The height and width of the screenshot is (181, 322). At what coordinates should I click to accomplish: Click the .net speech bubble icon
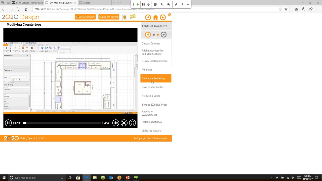pyautogui.click(x=133, y=16)
